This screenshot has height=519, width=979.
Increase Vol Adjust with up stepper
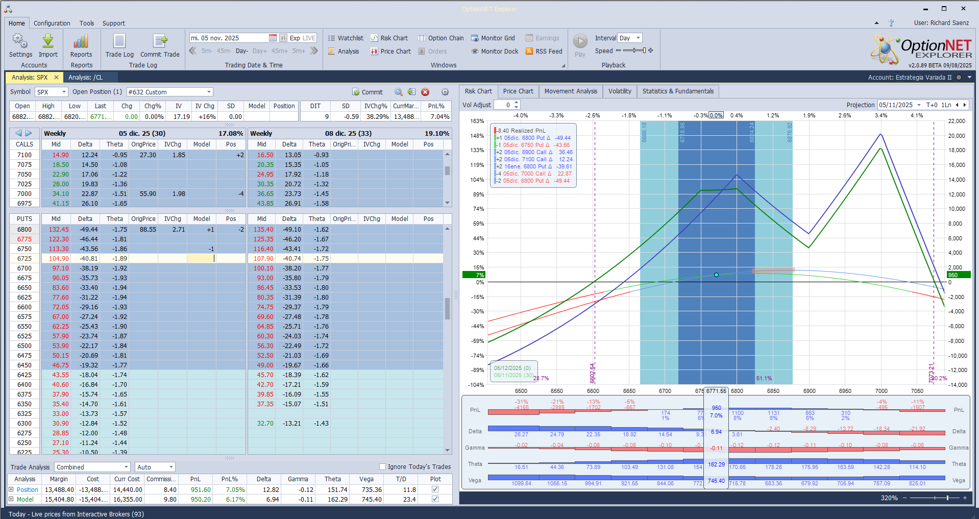tap(517, 103)
